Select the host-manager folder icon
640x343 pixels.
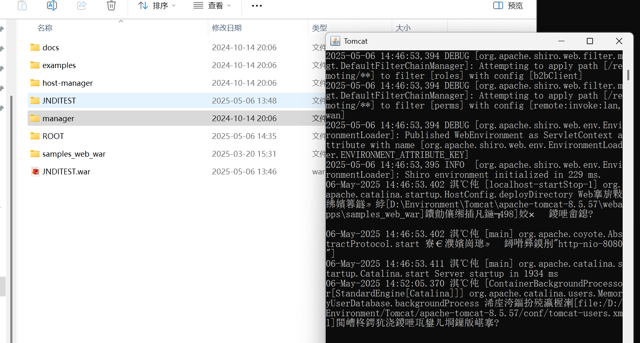point(35,83)
